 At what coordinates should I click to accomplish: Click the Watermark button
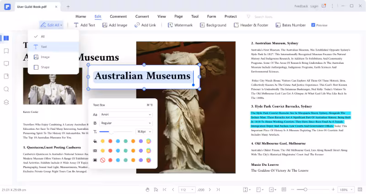point(180,25)
